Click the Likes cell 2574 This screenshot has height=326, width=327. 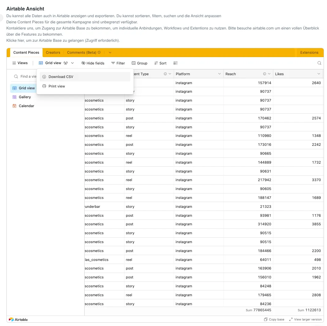[298, 118]
